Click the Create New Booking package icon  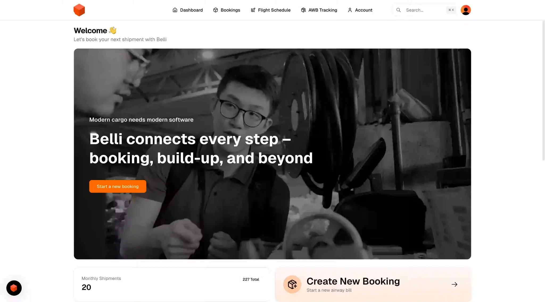[x=292, y=284]
